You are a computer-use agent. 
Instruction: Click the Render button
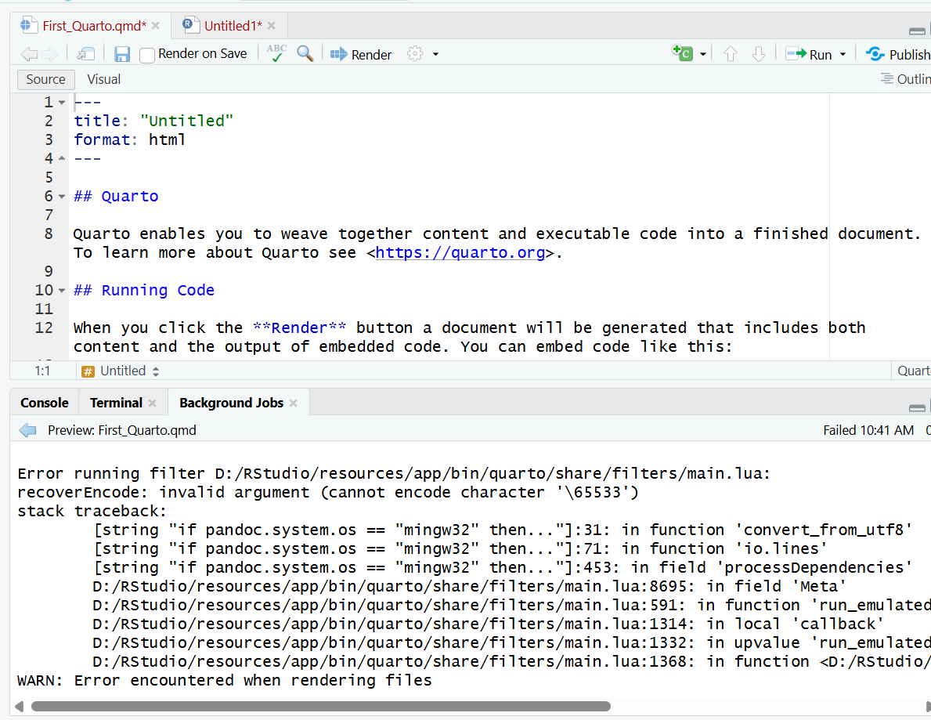[361, 55]
